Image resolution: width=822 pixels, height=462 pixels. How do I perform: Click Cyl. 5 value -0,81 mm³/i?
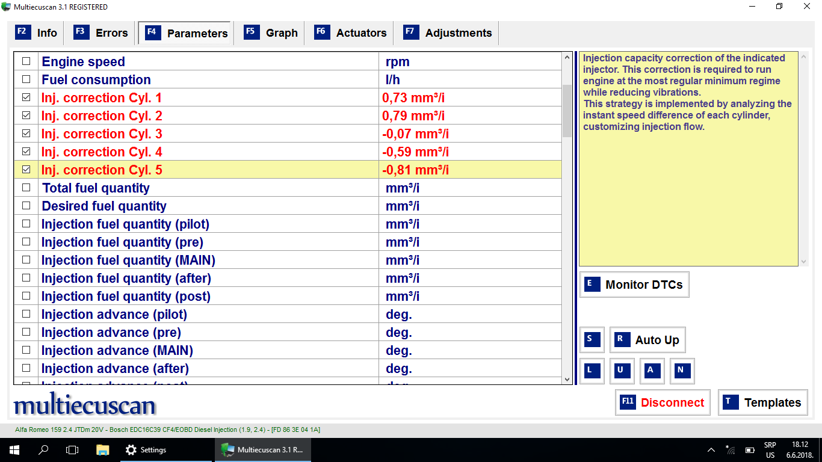[415, 170]
